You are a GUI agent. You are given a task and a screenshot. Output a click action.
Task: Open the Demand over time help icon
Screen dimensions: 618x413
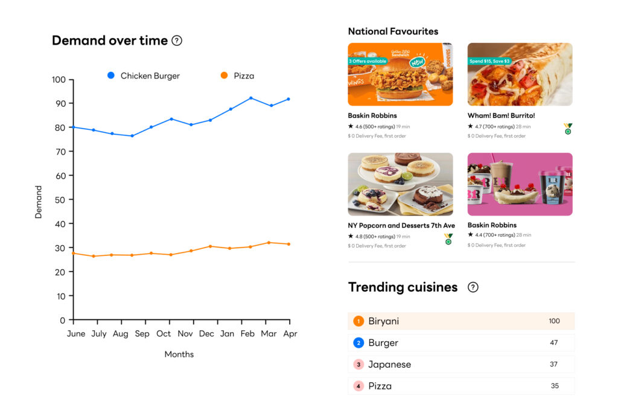coord(177,40)
